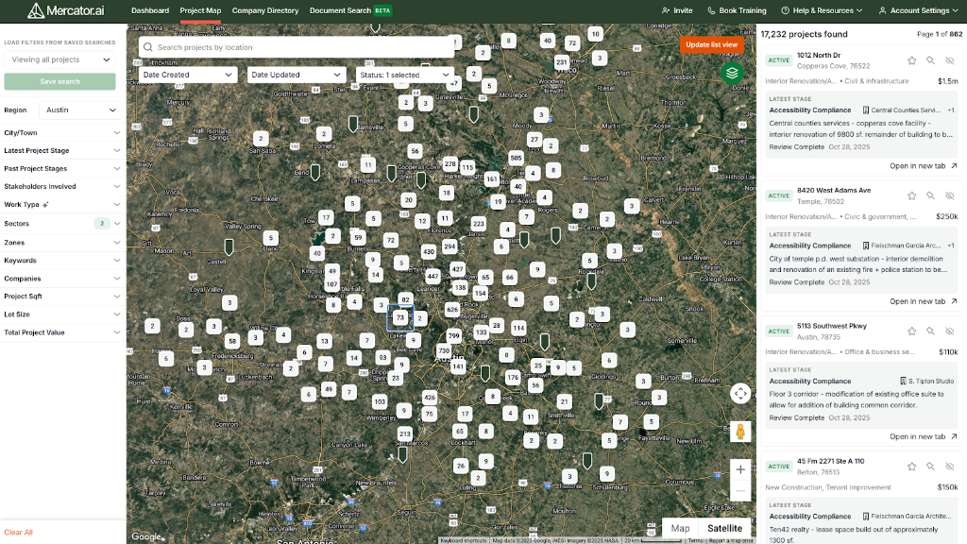Click the 626 cluster marker
Image resolution: width=967 pixels, height=544 pixels.
[x=452, y=310]
